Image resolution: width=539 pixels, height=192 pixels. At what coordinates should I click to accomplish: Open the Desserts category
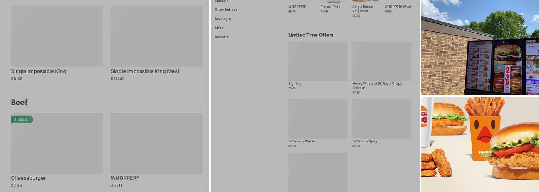point(222,37)
